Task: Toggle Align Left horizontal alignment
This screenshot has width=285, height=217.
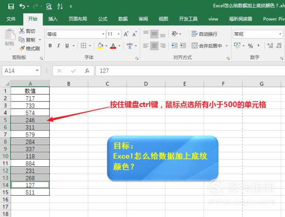Action: [146, 45]
